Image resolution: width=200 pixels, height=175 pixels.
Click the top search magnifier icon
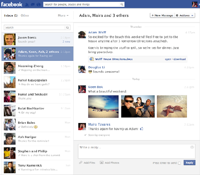coord(122,4)
